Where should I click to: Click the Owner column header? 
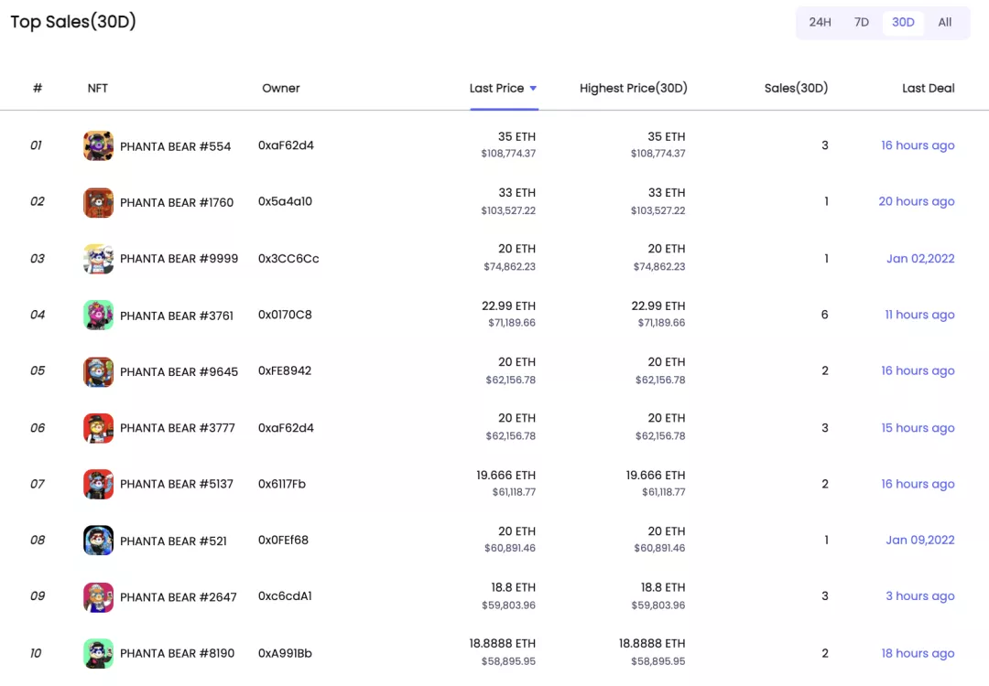coord(281,88)
